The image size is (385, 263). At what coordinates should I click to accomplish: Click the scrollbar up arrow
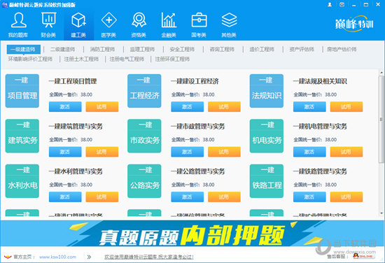pos(381,73)
